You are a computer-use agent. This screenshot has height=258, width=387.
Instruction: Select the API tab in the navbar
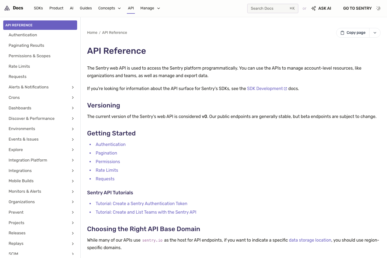coord(131,8)
